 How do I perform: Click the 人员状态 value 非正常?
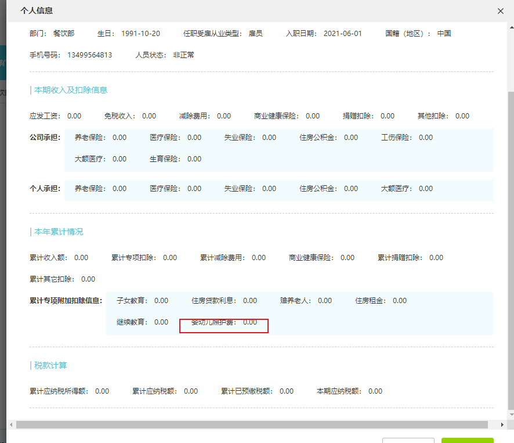click(183, 55)
